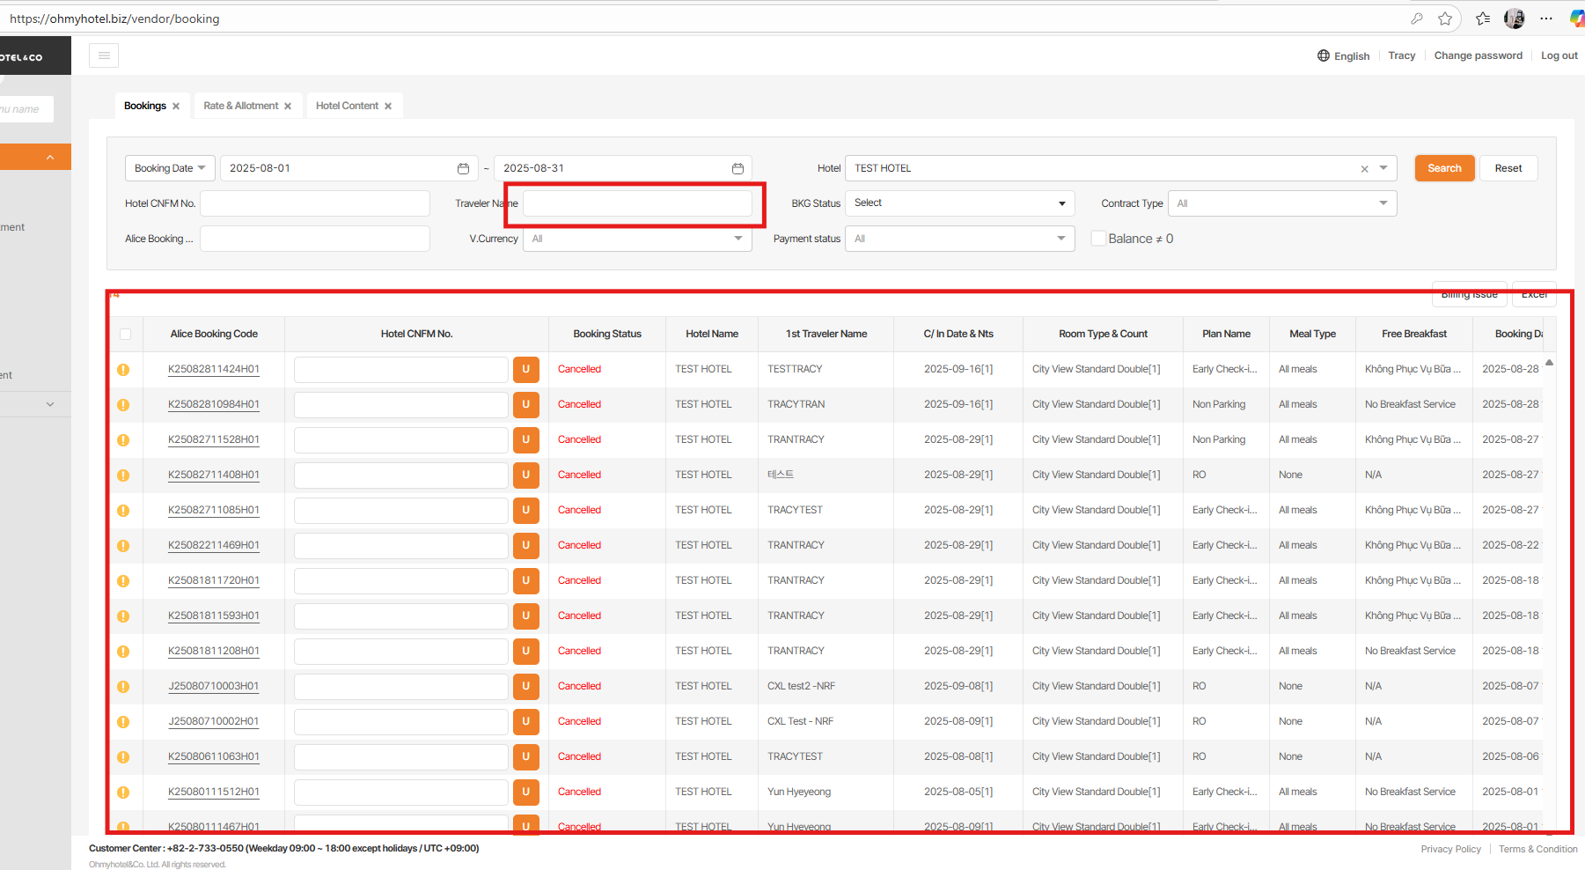
Task: Favorite this page with the star icon
Action: 1445,18
